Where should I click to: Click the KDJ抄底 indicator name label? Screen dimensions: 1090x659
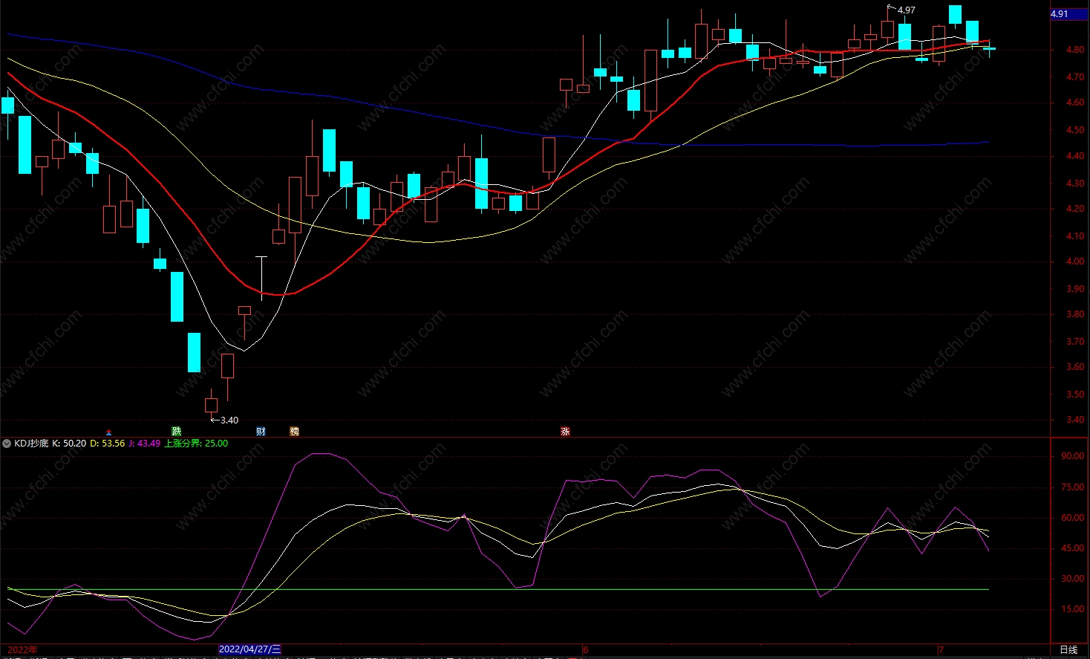point(31,444)
